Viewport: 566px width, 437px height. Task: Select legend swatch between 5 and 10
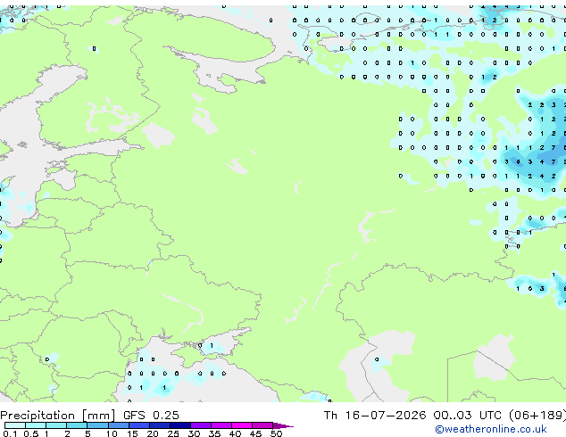(97, 425)
